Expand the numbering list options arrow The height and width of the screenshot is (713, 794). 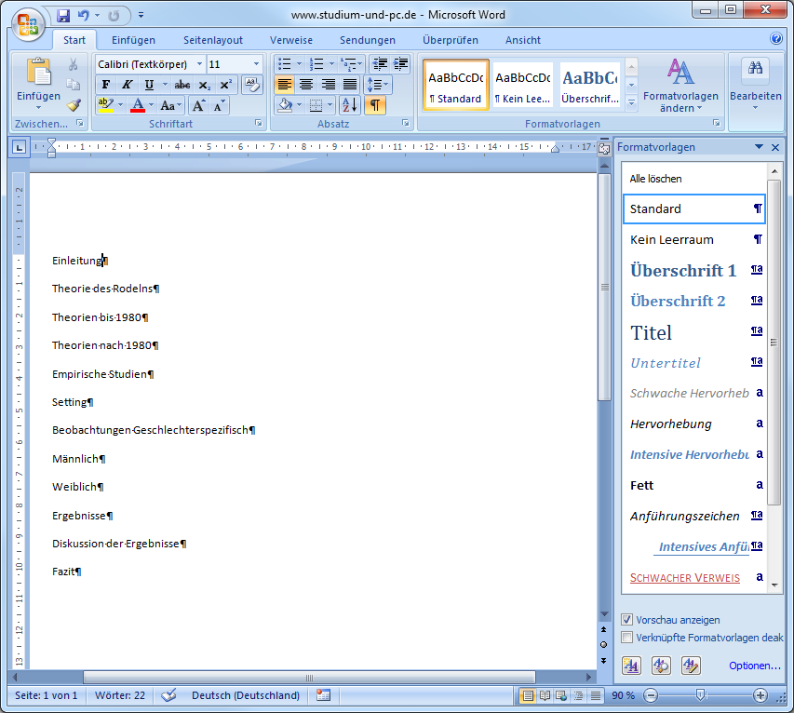[x=331, y=64]
